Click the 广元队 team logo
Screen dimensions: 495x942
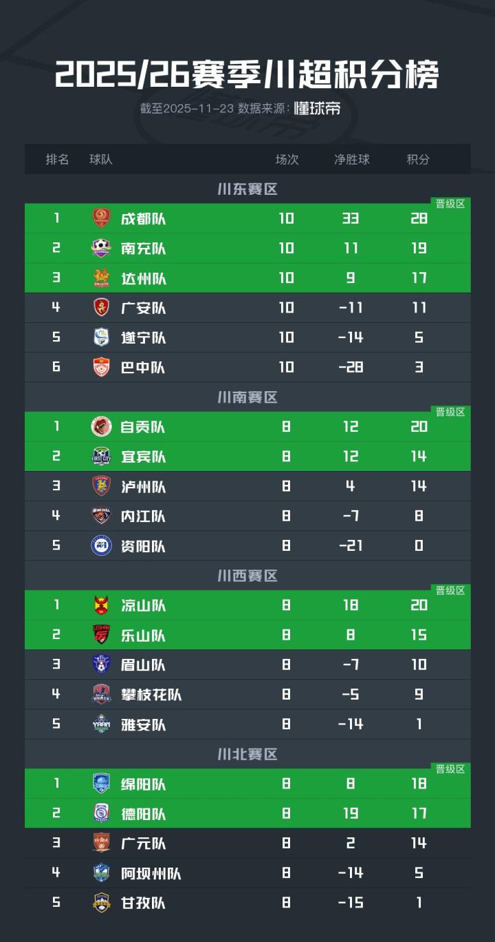pyautogui.click(x=102, y=843)
